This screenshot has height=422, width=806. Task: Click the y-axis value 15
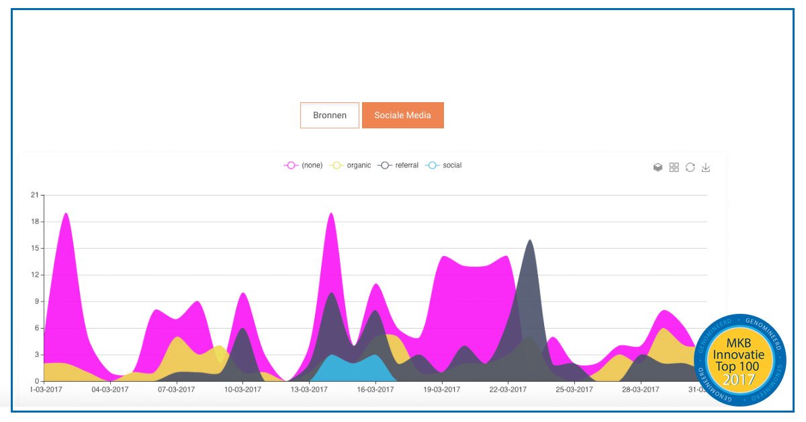click(35, 249)
